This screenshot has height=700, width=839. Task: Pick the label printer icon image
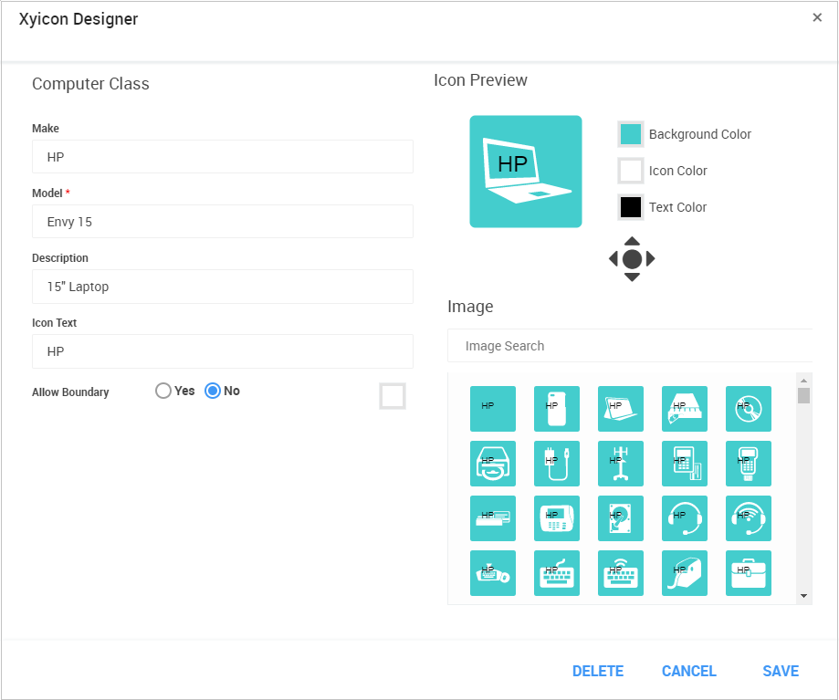coord(685,573)
